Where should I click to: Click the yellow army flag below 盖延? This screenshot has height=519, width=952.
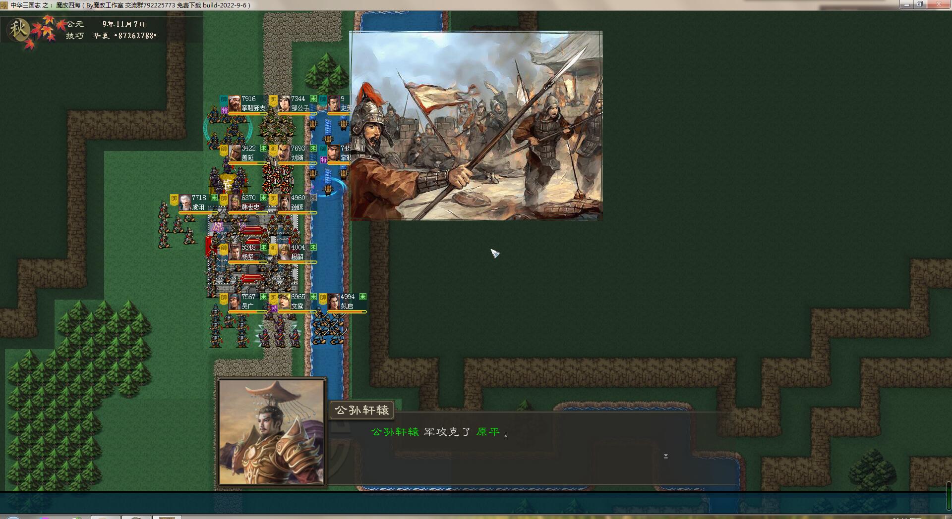point(227,184)
